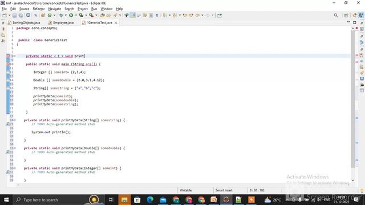365x205 pixels.
Task: Click the Coverage launch icon
Action: click(81, 15)
